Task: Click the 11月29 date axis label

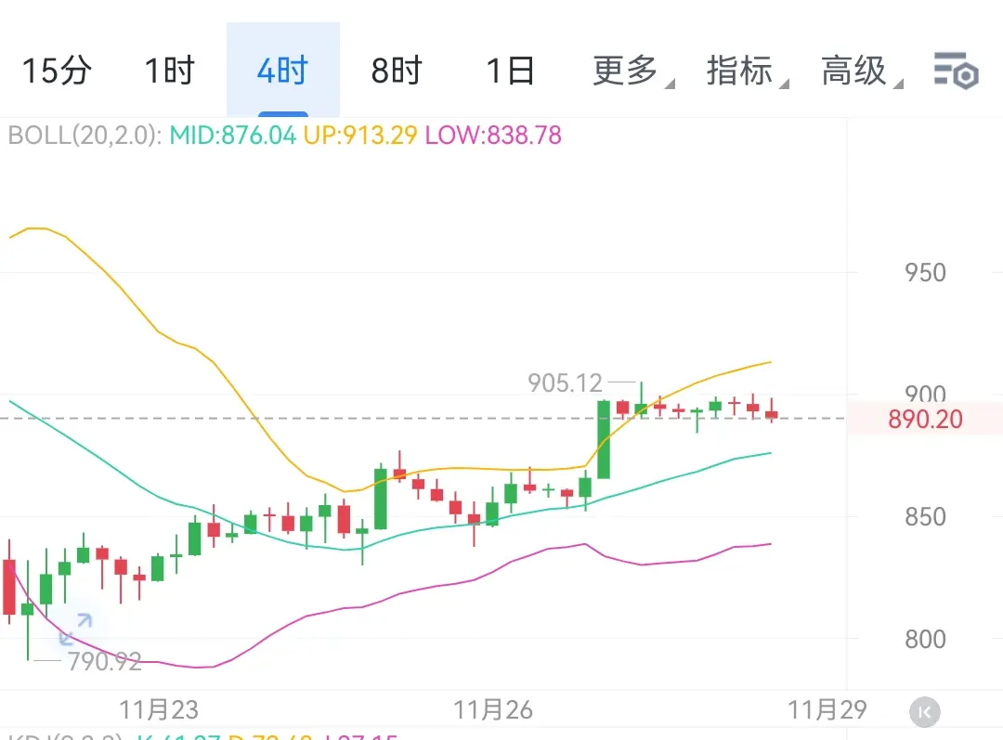Action: pos(827,710)
